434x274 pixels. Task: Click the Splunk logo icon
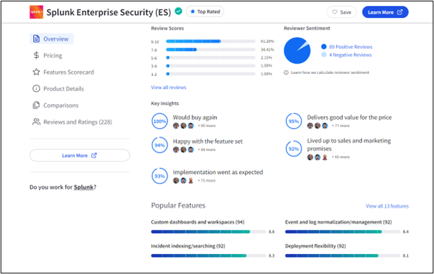coord(36,12)
